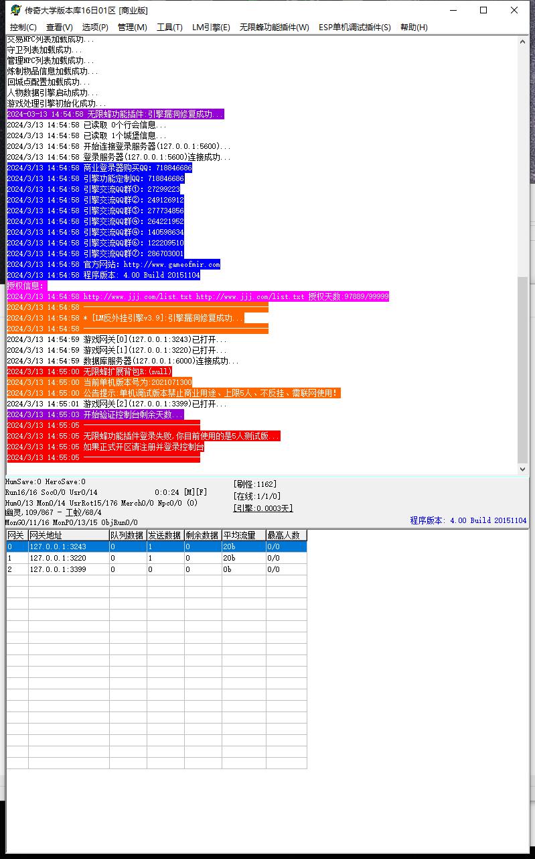Click the 0b flow cell of gateway 2

point(244,569)
